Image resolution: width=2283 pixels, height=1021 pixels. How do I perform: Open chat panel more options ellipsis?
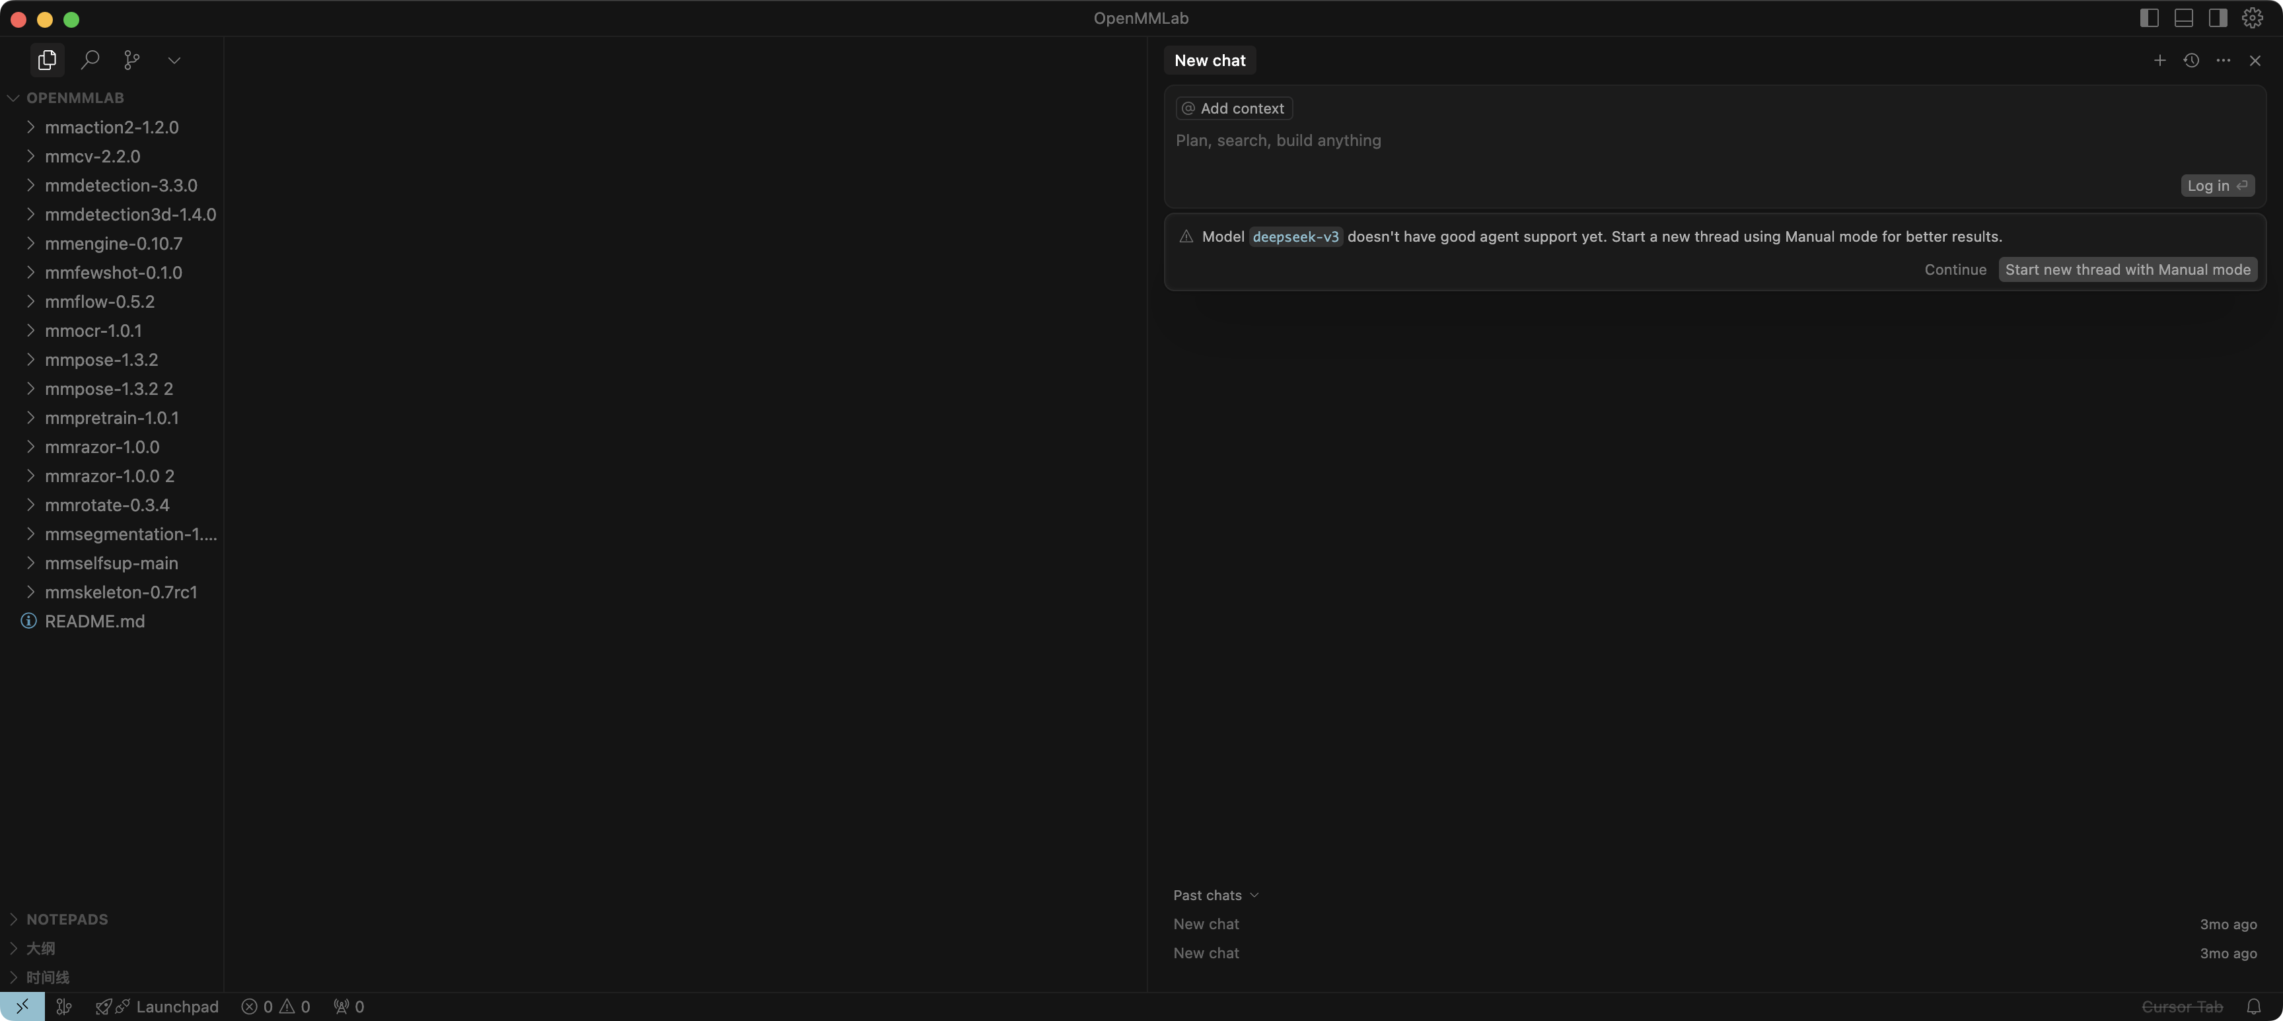coord(2223,60)
